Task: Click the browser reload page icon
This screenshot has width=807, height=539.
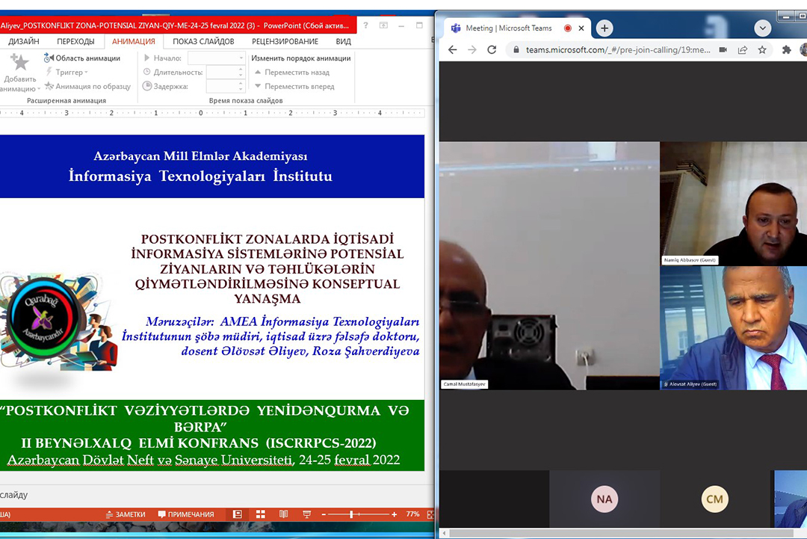Action: [492, 50]
